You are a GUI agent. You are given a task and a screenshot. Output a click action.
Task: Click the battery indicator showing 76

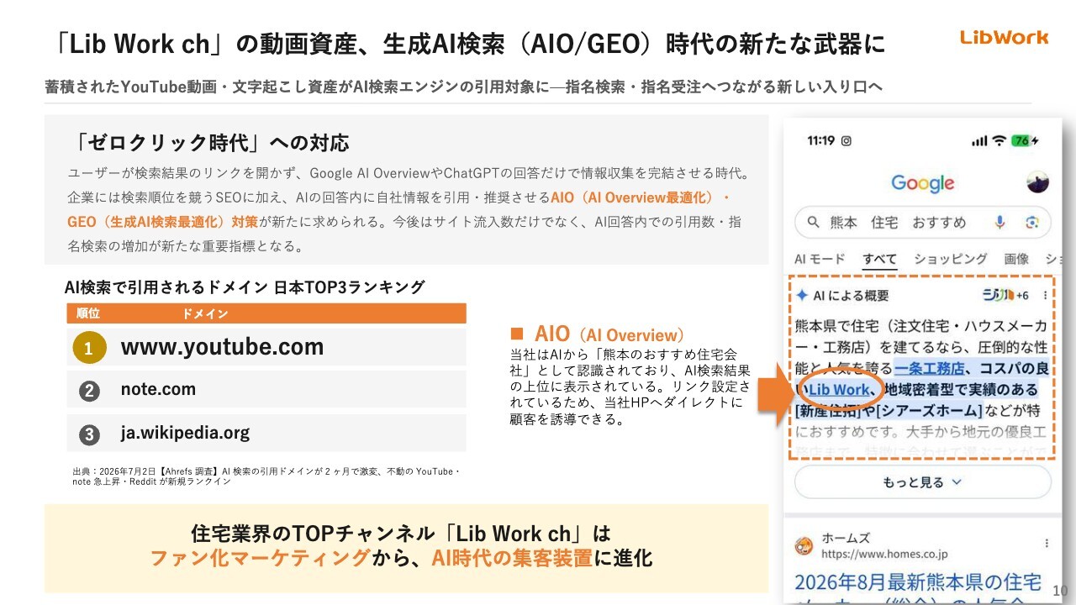pos(1026,140)
